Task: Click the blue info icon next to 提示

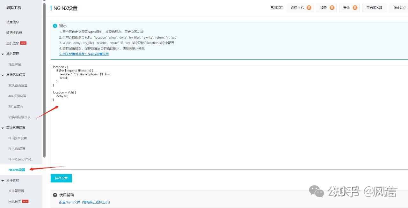Action: click(55, 26)
